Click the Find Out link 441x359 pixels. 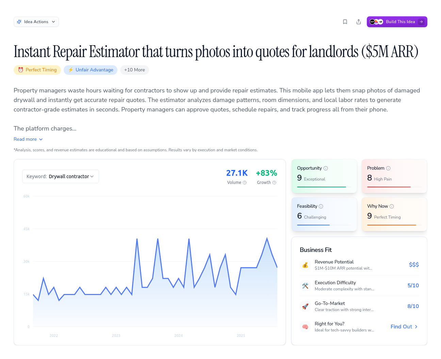click(404, 327)
